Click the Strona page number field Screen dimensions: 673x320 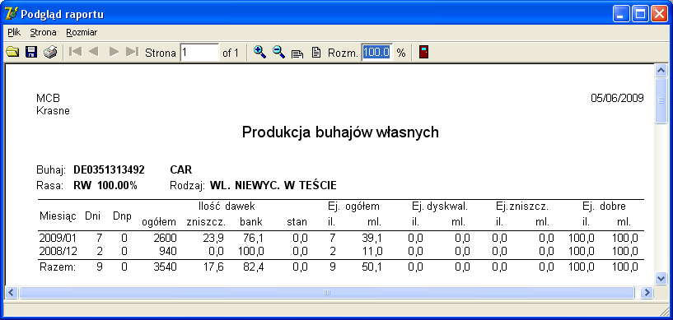[x=199, y=53]
